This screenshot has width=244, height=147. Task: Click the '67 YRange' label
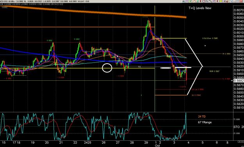point(205,122)
